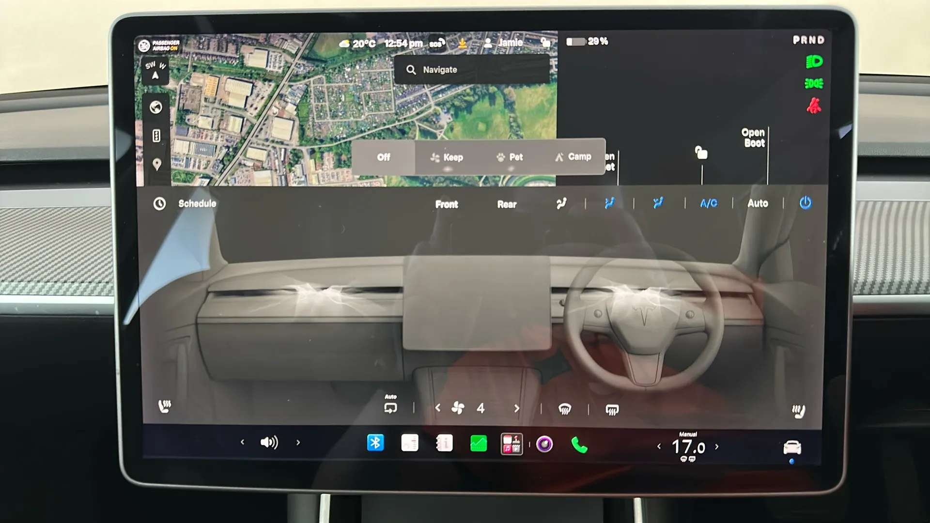Decrease fan speed with left chevron
This screenshot has width=930, height=523.
click(438, 408)
